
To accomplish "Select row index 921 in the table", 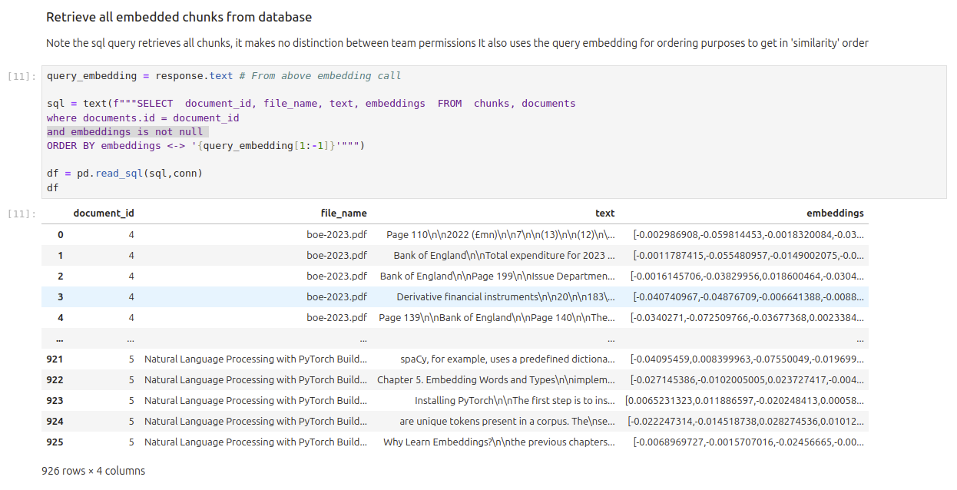I will pyautogui.click(x=55, y=359).
